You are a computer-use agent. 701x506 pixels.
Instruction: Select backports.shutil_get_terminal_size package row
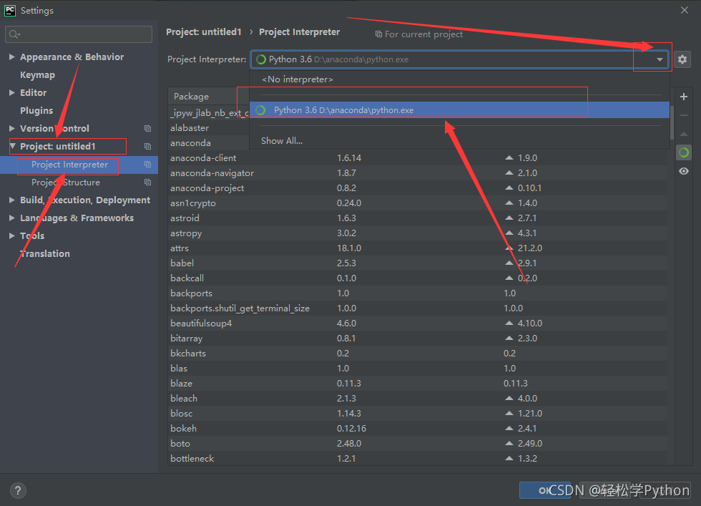tap(418, 308)
